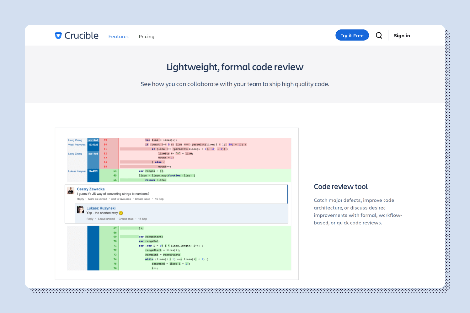Image resolution: width=470 pixels, height=313 pixels.
Task: Click Leave unread under Lukasz's reply
Action: (106, 219)
